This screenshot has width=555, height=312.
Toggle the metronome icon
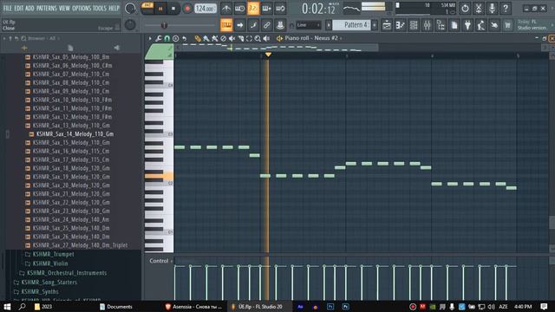(225, 9)
